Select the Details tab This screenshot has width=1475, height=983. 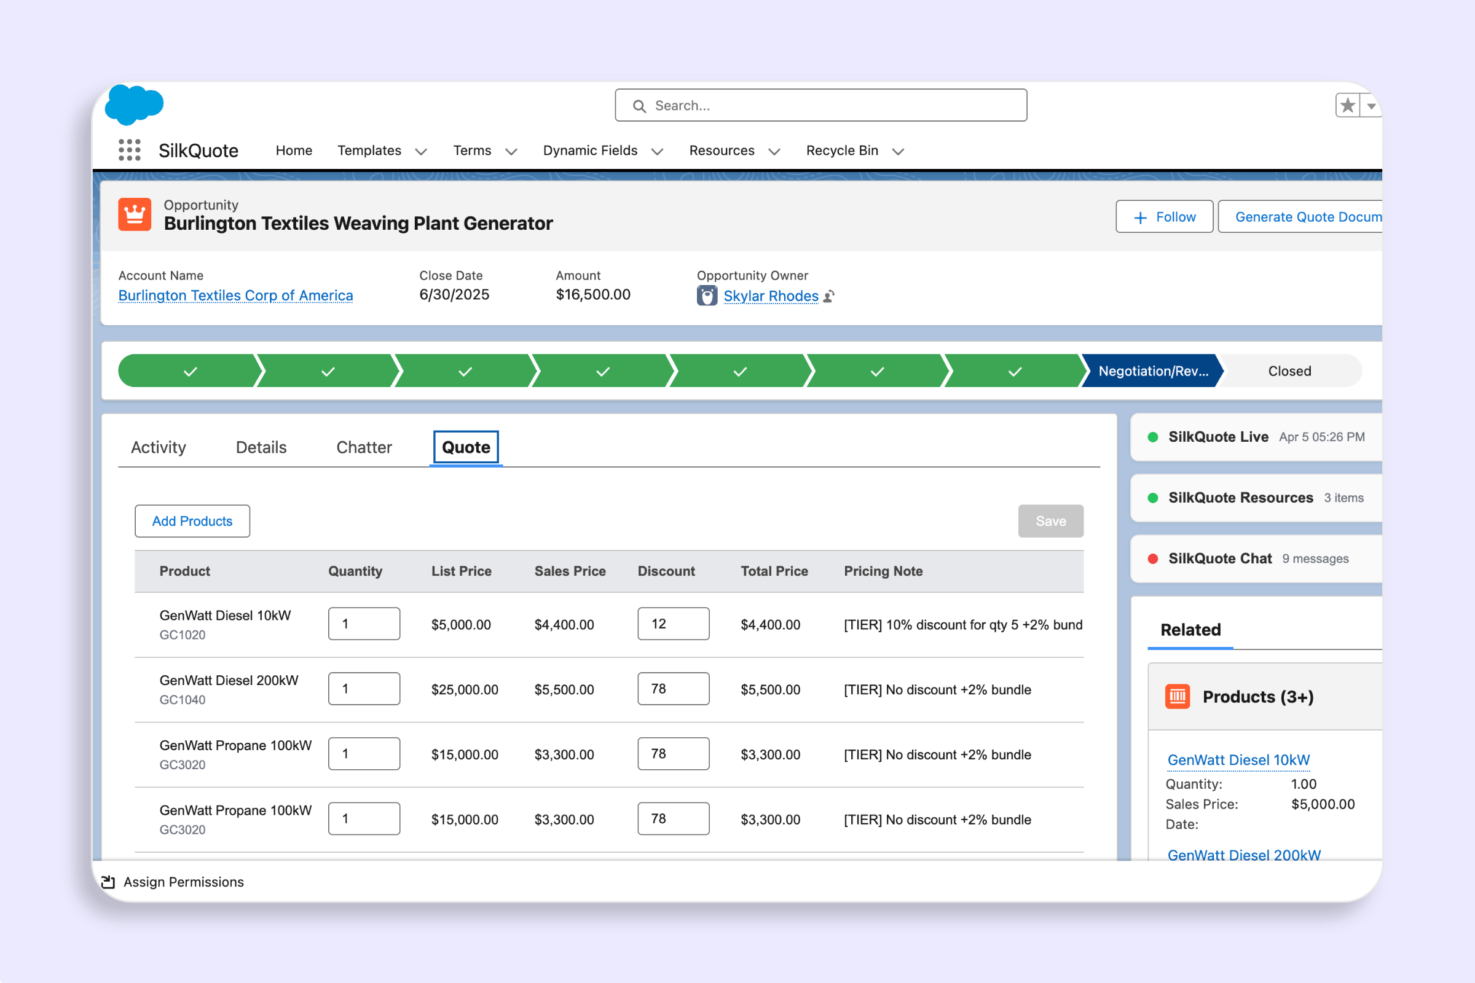click(x=260, y=447)
